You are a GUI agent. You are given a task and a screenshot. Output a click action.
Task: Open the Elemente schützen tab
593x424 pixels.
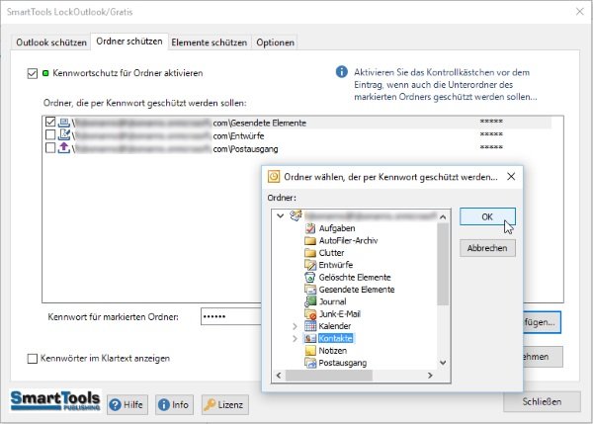(x=210, y=42)
